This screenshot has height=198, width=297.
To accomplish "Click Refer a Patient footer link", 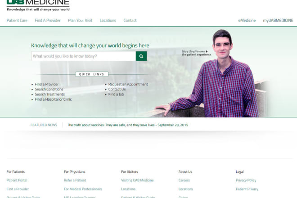I will coord(75,180).
